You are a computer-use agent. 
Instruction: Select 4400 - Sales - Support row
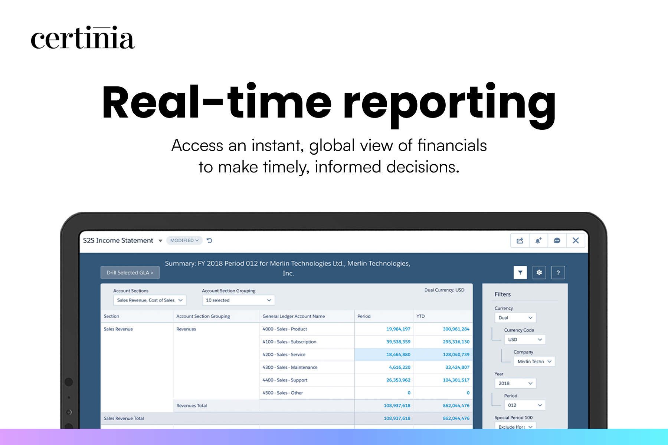coord(366,380)
